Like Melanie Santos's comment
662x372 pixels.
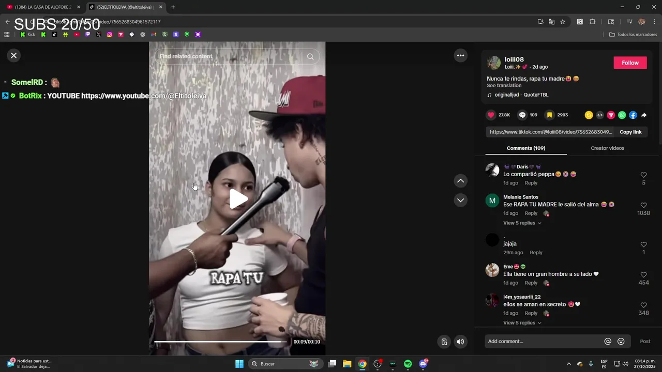pos(643,205)
